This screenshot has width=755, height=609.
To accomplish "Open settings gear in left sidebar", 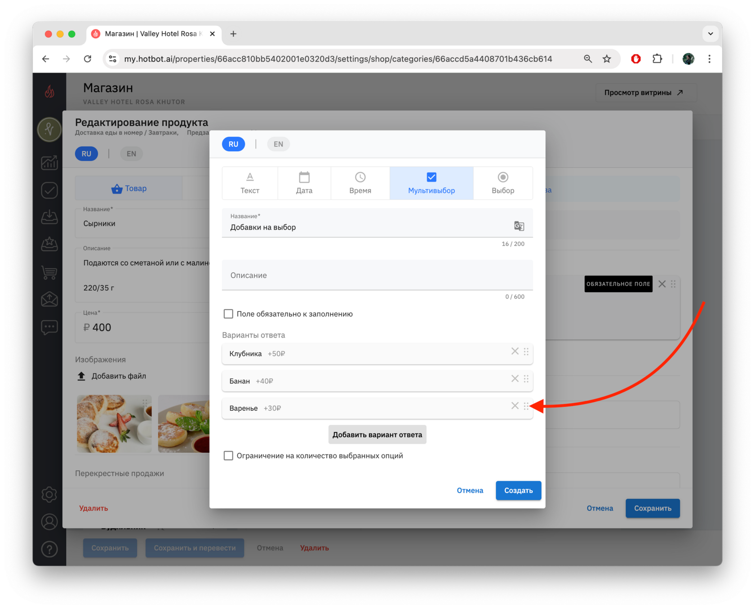I will [49, 494].
